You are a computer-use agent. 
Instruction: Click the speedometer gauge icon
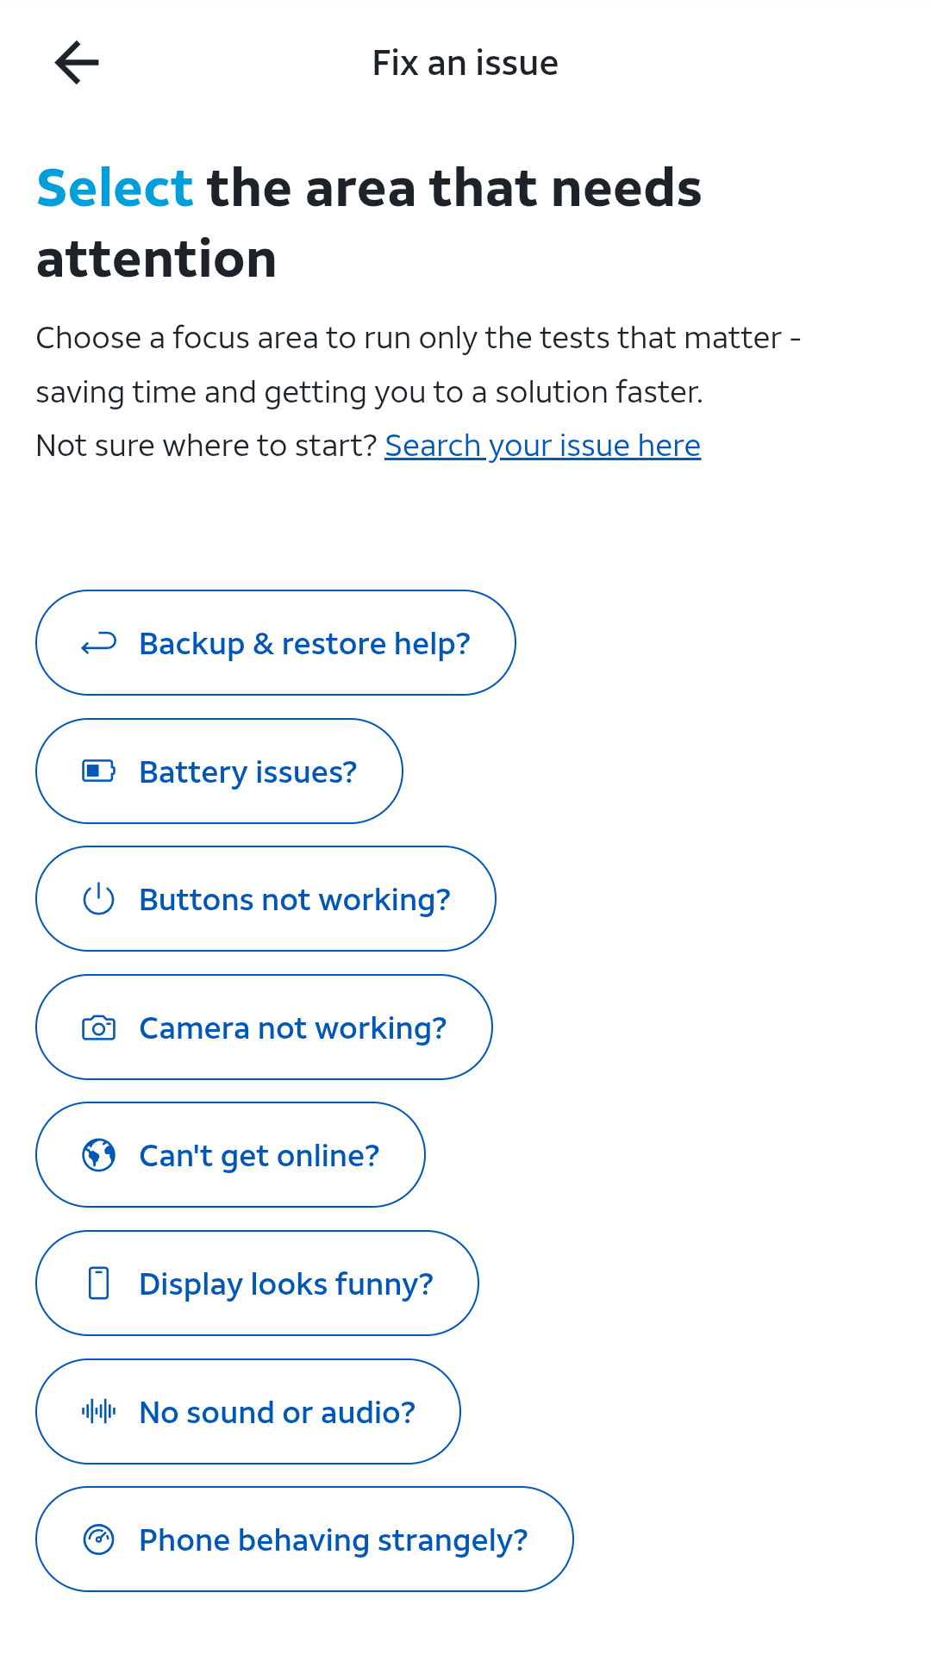98,1539
